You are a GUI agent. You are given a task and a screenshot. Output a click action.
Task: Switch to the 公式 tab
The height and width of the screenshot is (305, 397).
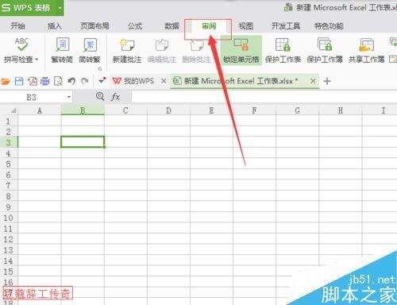pyautogui.click(x=135, y=26)
